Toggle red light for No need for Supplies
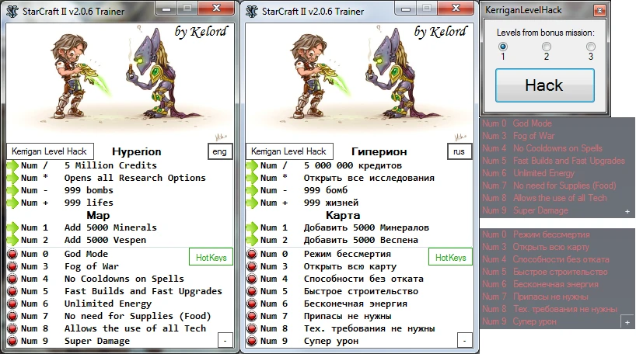 [12, 316]
